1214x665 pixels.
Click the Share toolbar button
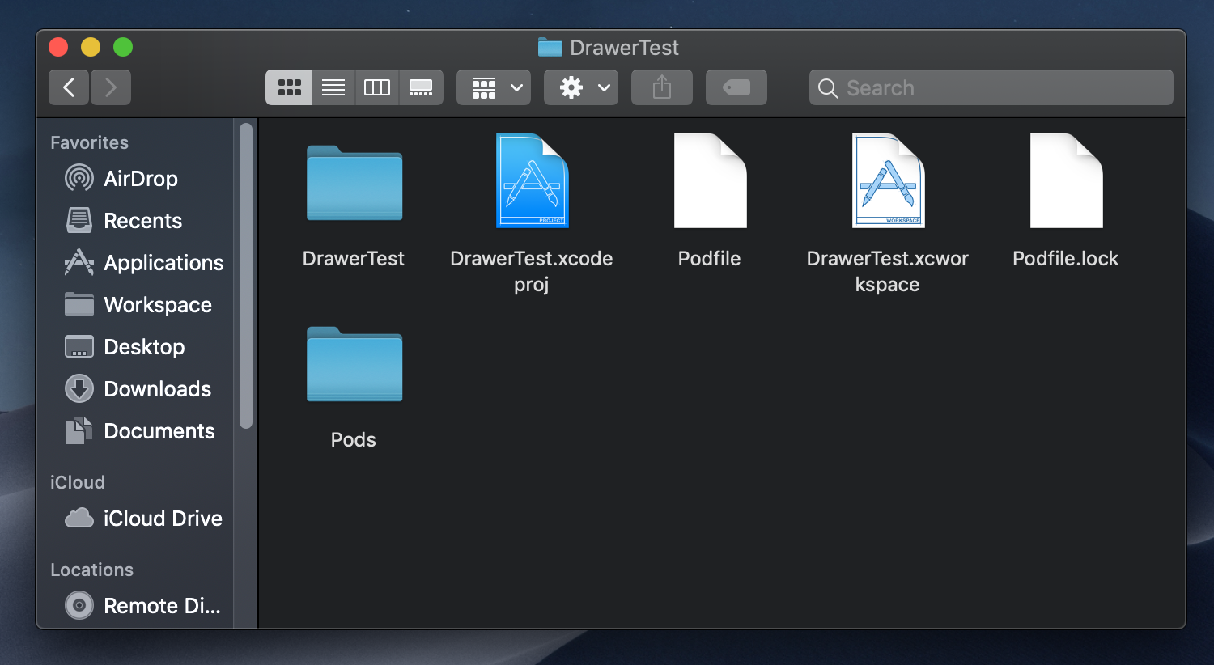tap(662, 87)
